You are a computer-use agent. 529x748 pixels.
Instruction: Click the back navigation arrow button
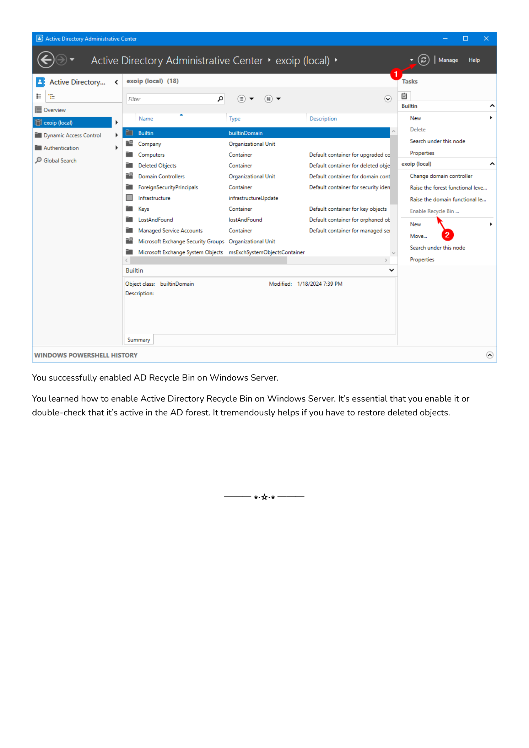46,60
